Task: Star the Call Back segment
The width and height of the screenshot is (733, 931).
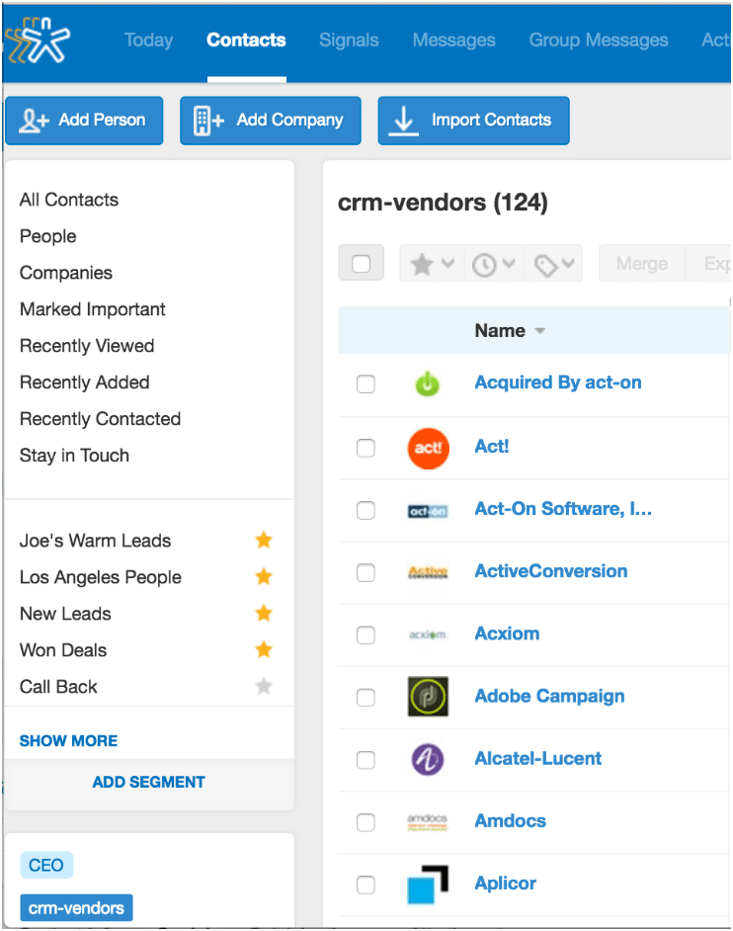Action: coord(264,687)
